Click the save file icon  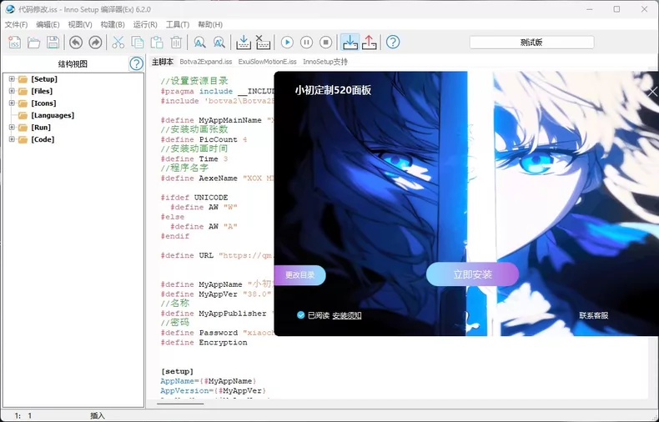[x=53, y=42]
